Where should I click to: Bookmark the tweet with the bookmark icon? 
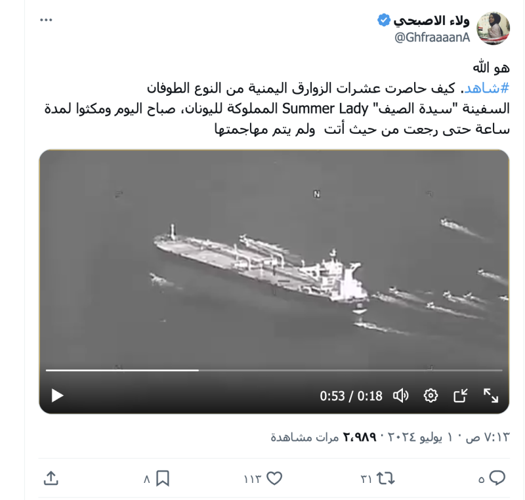(163, 478)
